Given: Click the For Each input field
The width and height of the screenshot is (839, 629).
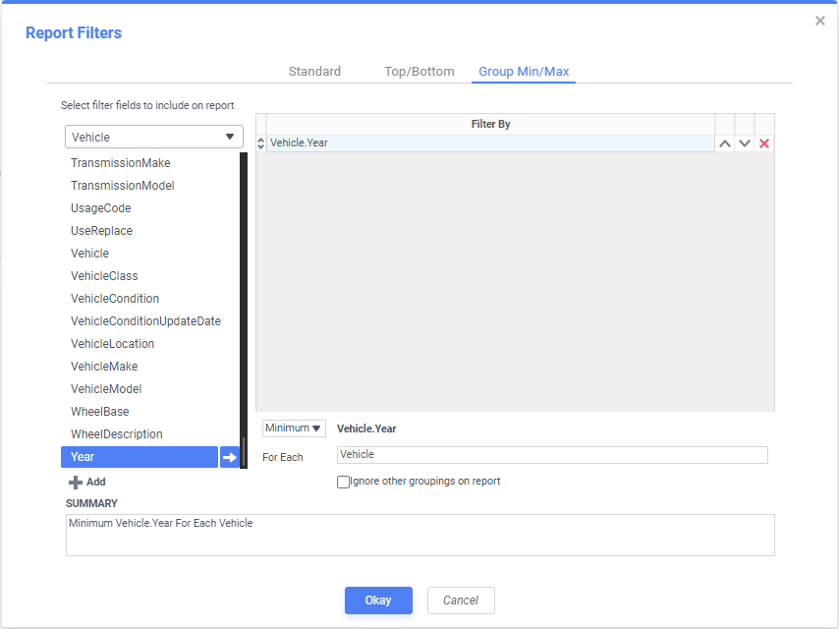Looking at the screenshot, I should 551,455.
